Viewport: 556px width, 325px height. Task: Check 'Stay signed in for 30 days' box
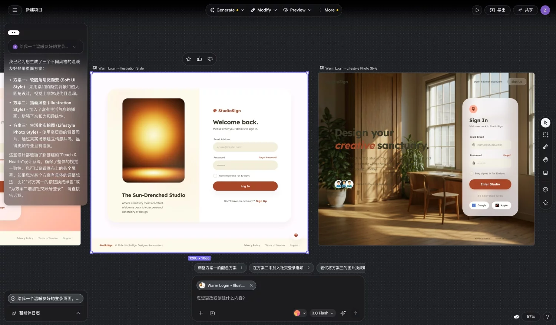(x=471, y=174)
